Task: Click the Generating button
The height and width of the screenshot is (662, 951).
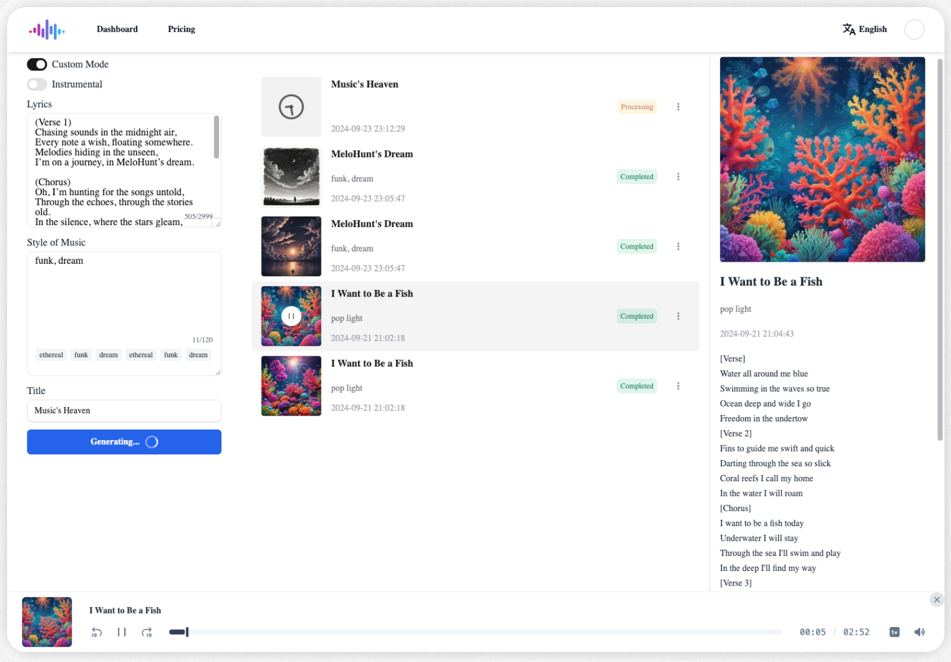Action: (x=124, y=441)
